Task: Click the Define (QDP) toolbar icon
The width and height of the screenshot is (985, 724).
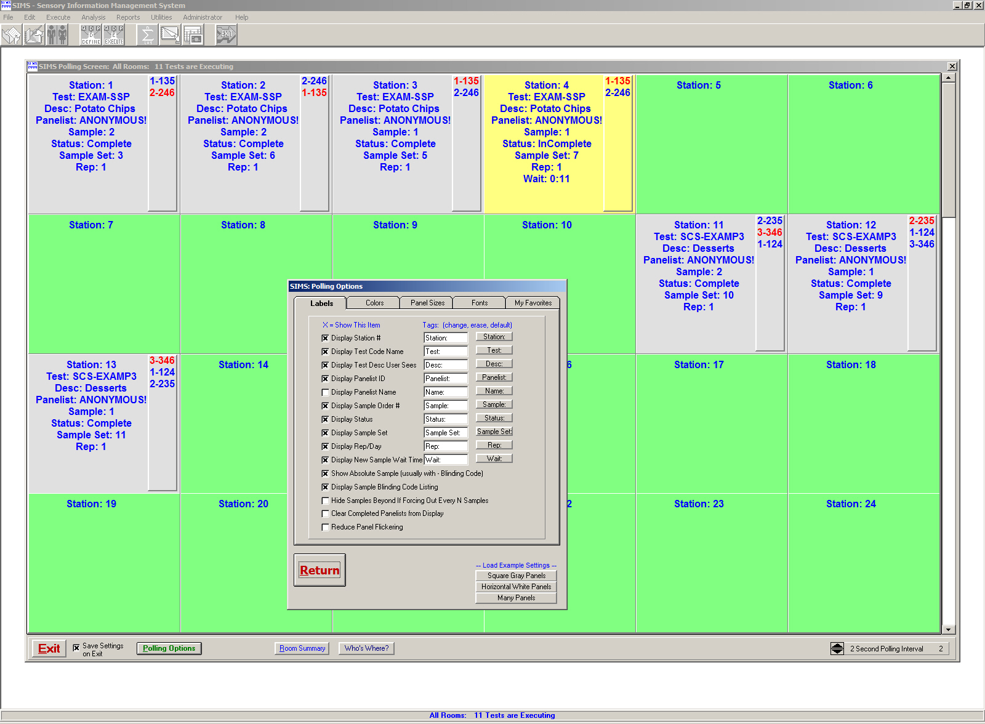Action: point(91,34)
